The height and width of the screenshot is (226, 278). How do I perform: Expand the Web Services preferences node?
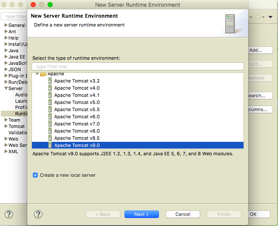pyautogui.click(x=6, y=145)
